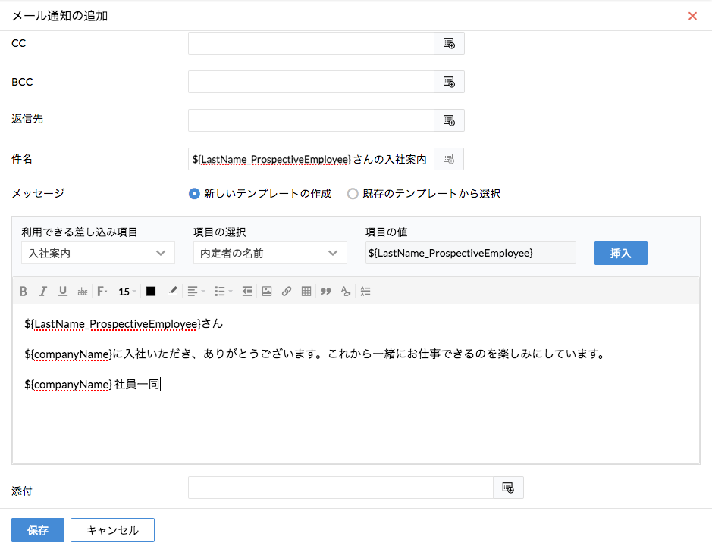The width and height of the screenshot is (712, 552).
Task: Click the 保存 button to save
Action: pos(38,531)
